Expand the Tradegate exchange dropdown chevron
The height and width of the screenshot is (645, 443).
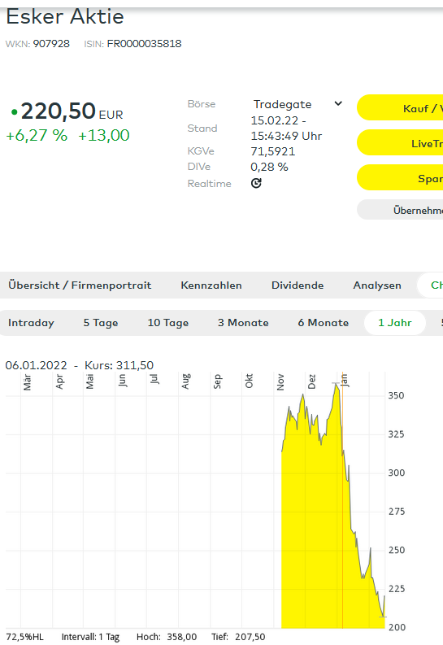[x=338, y=103]
